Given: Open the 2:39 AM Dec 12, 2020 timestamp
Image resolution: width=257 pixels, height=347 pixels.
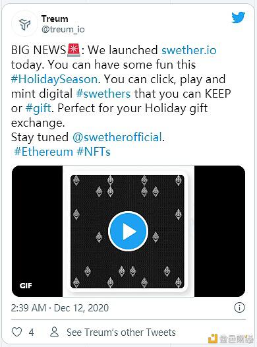Looking at the screenshot, I should click(x=60, y=308).
